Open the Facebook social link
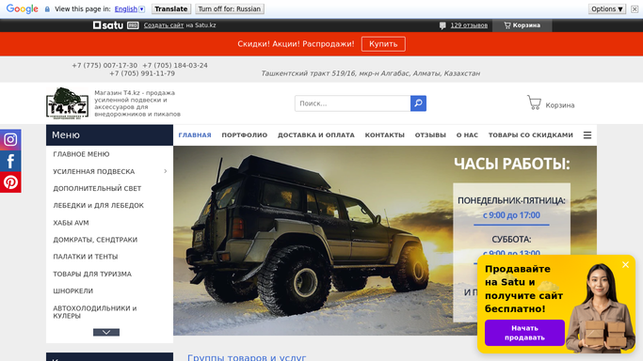 [10, 162]
